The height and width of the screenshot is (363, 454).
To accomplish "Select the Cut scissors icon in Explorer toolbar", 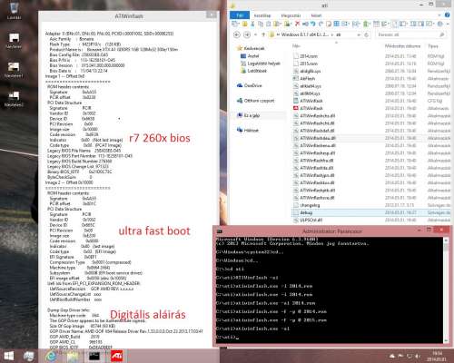I will 252,24.
